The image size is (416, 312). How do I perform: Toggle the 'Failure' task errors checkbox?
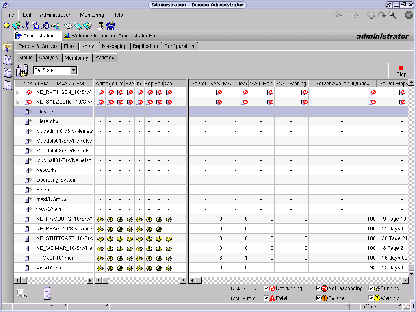click(x=318, y=298)
